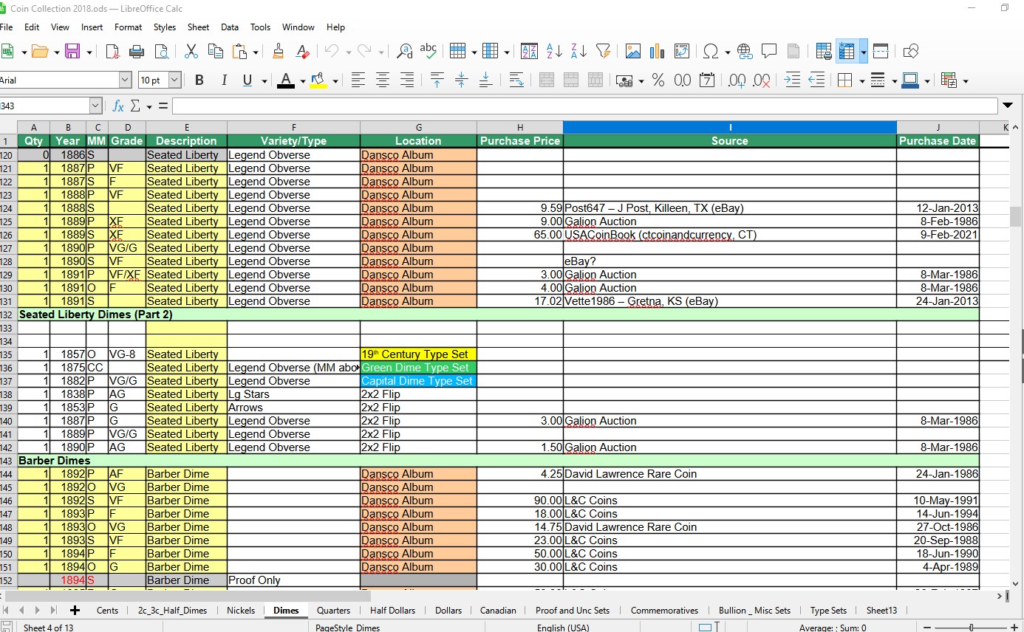
Task: Open the paste options dropdown arrow
Action: (256, 52)
